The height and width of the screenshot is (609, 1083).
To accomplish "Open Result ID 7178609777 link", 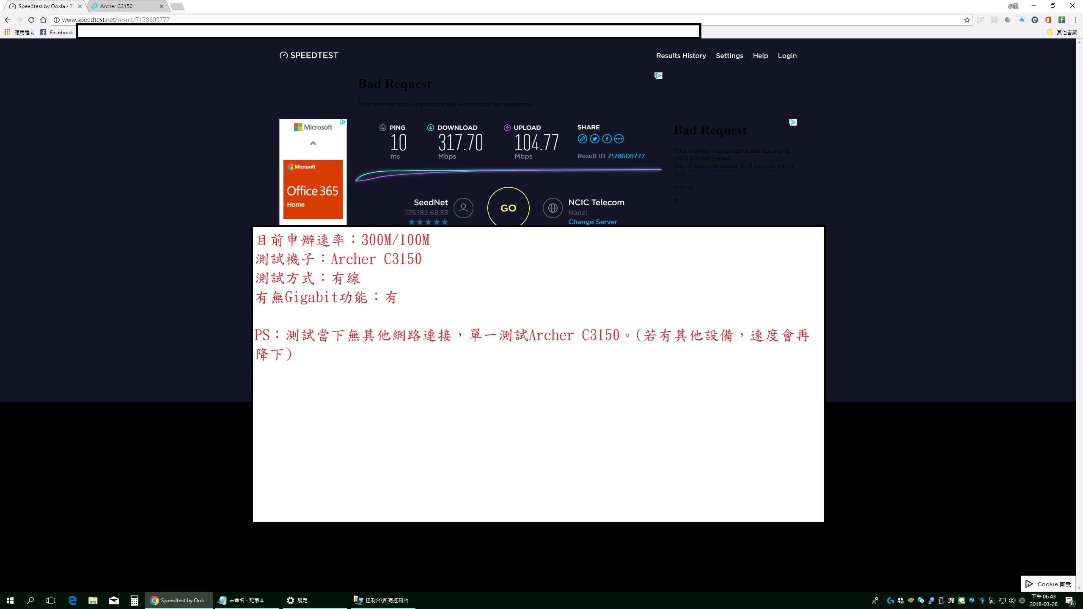I will [626, 156].
